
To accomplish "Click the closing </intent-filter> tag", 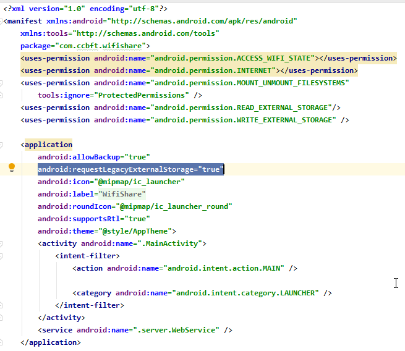I will point(90,305).
